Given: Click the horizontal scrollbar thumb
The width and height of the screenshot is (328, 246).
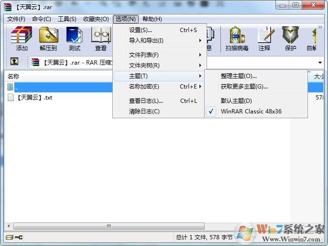Looking at the screenshot, I should [x=109, y=226].
